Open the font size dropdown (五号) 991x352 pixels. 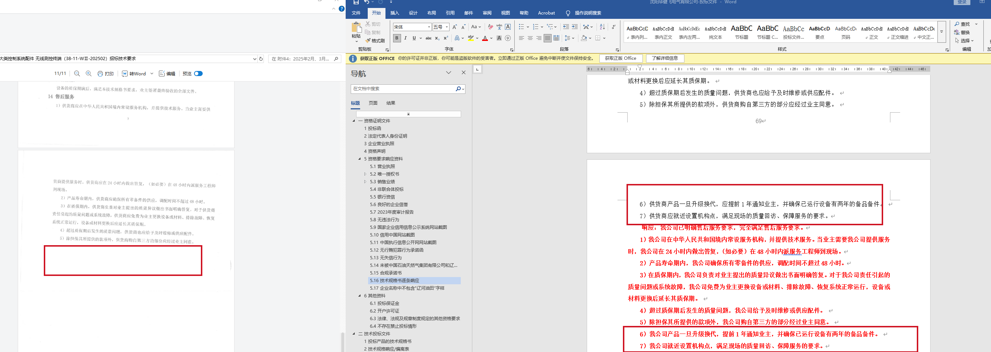pyautogui.click(x=447, y=27)
